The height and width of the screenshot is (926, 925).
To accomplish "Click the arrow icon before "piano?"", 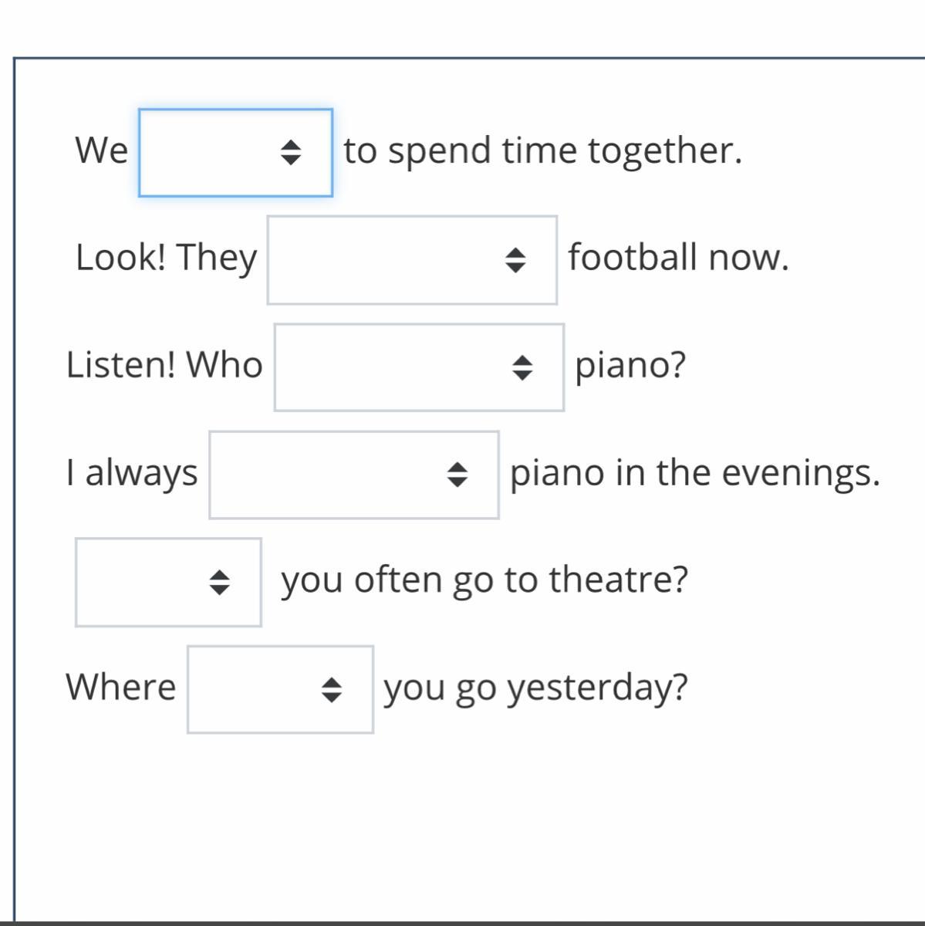I will [522, 367].
